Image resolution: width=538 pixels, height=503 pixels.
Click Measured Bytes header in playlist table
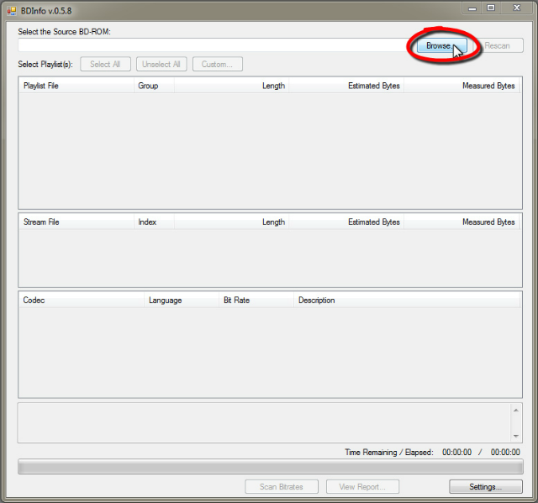tap(462, 86)
